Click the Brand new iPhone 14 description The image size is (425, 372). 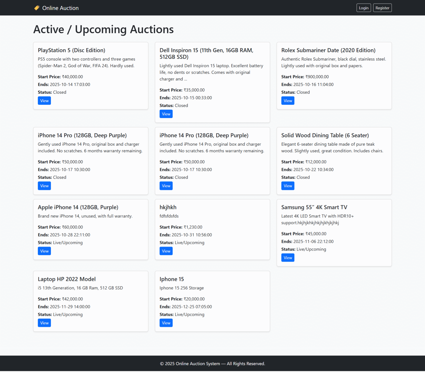tap(85, 216)
